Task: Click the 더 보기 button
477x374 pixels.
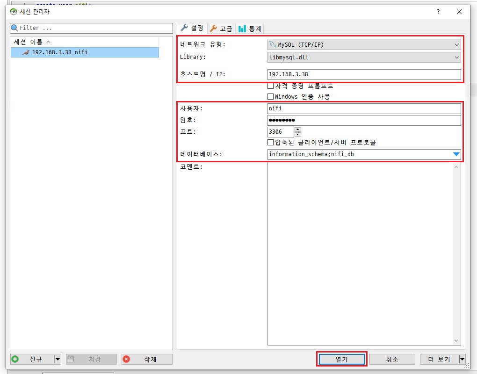Action: click(439, 359)
